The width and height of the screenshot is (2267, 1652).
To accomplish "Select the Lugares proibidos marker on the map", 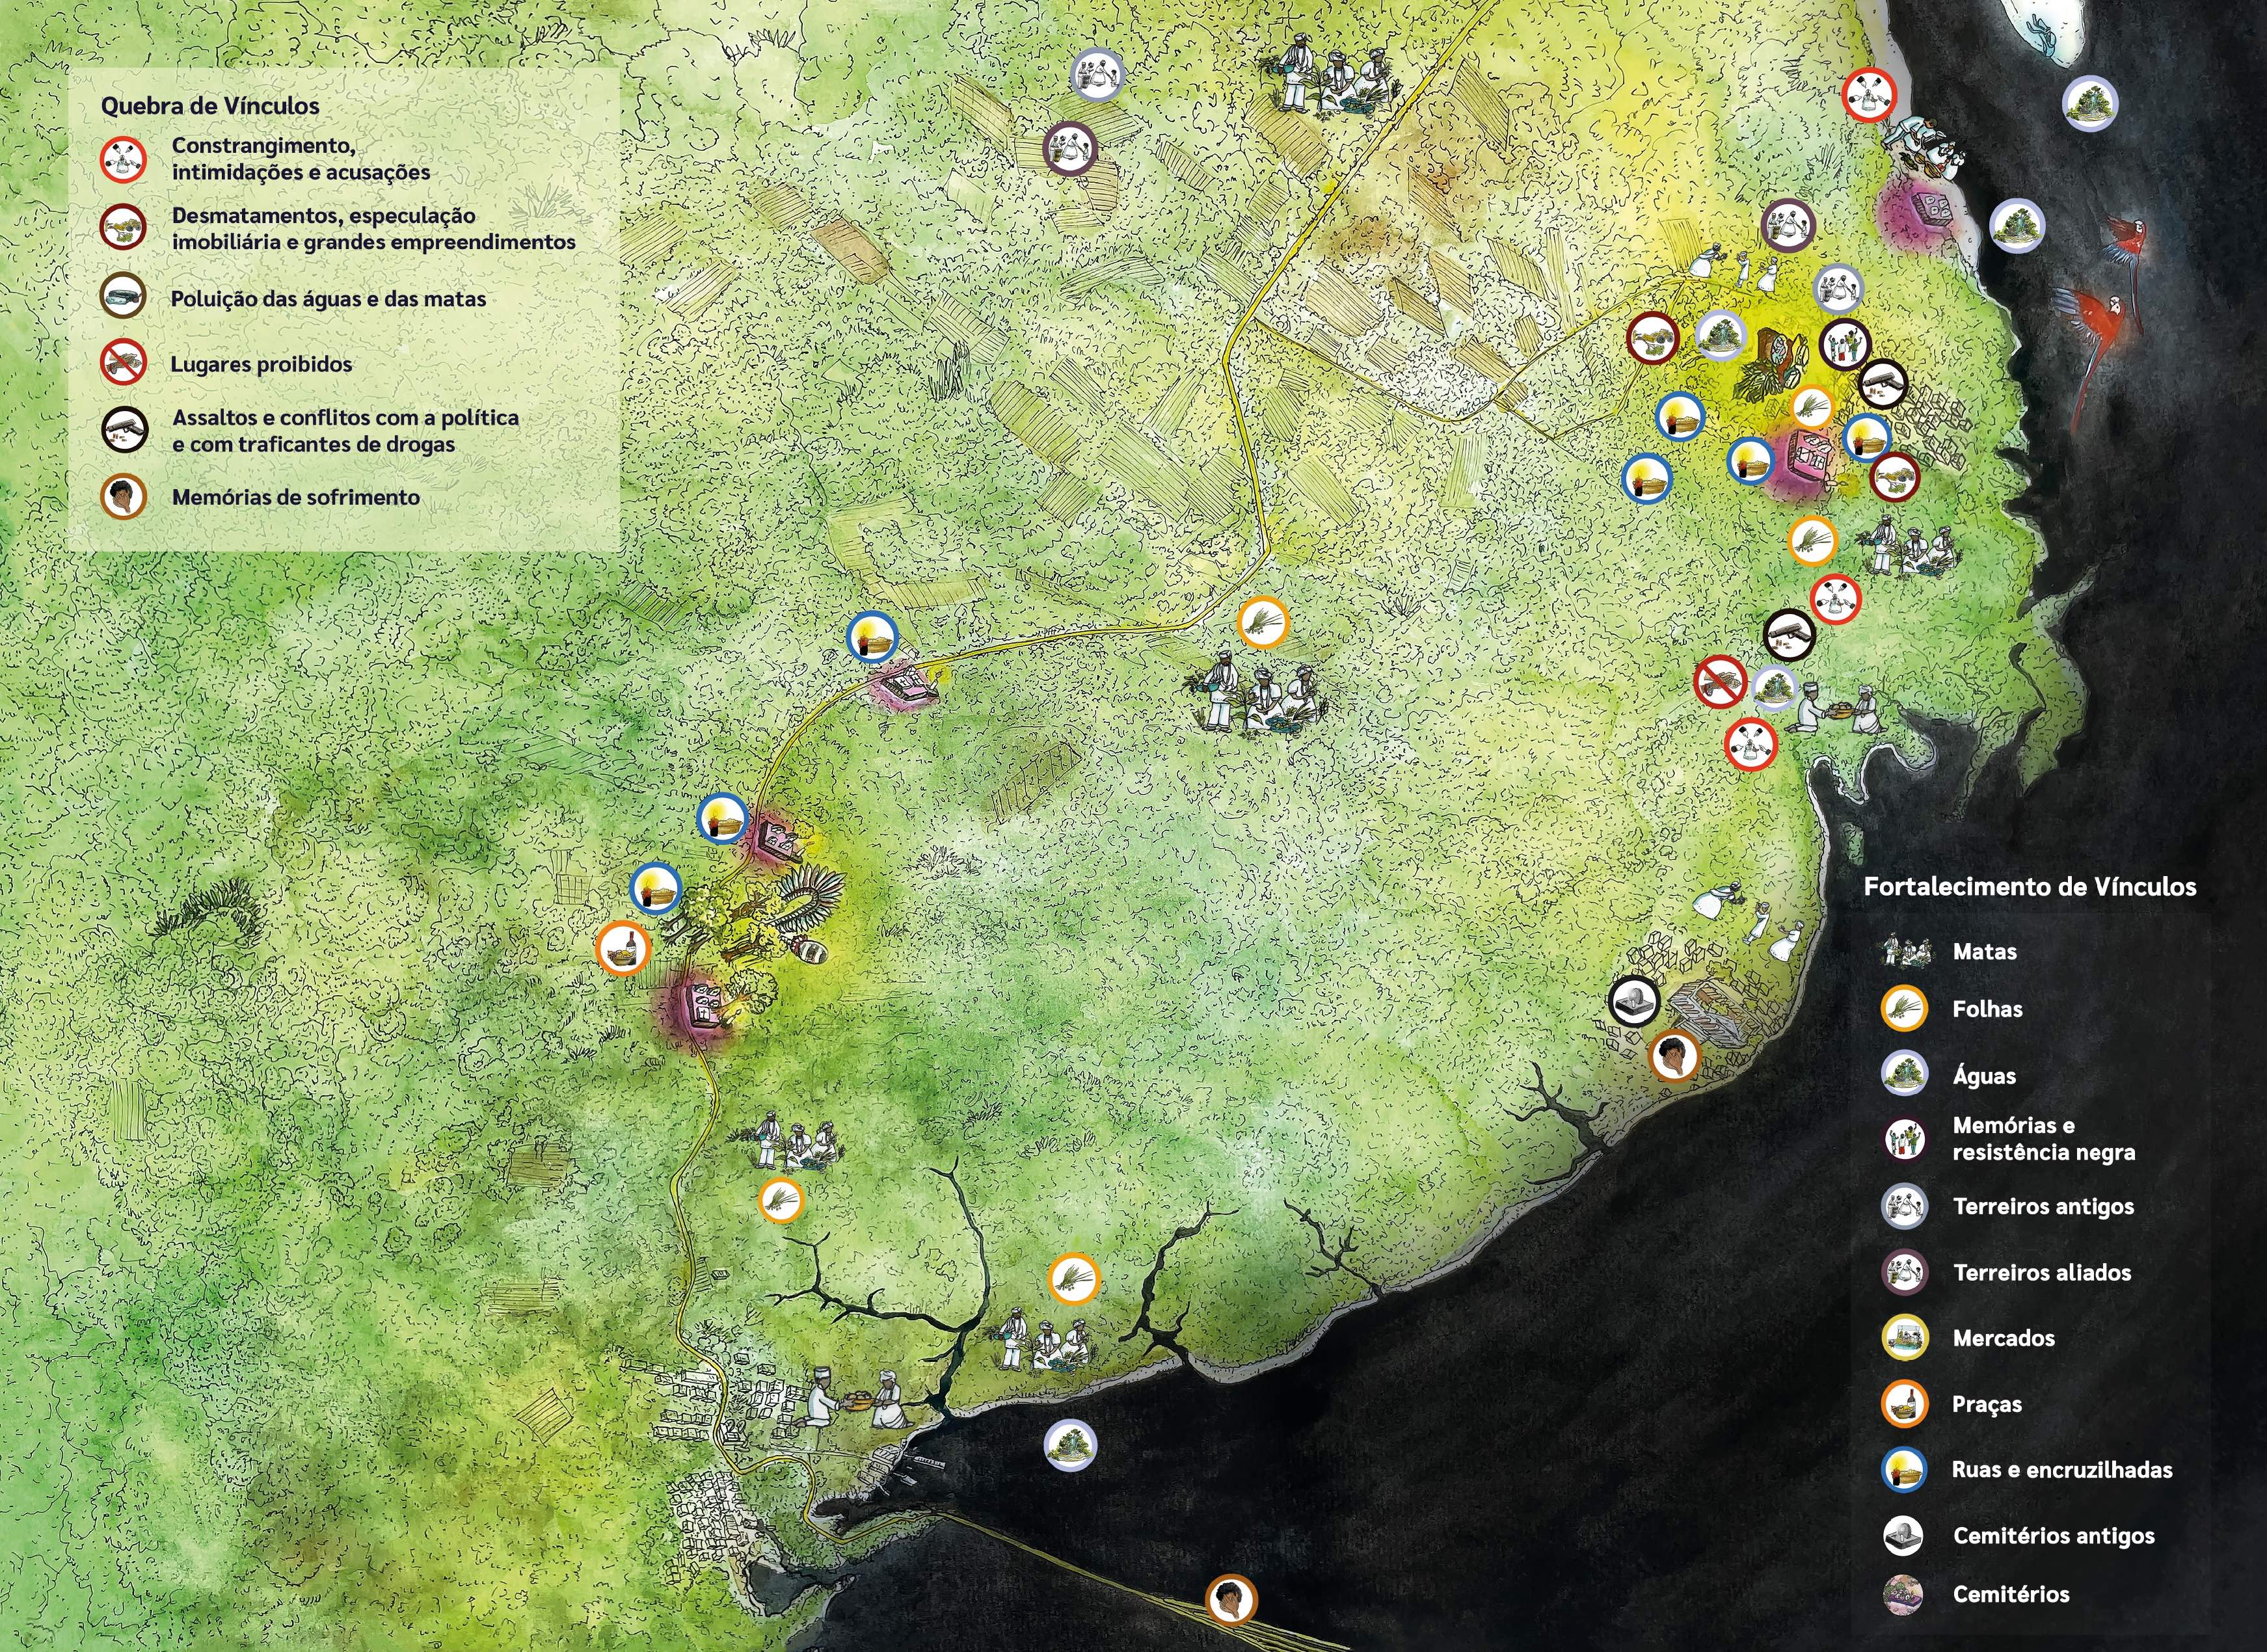I will tap(1720, 682).
